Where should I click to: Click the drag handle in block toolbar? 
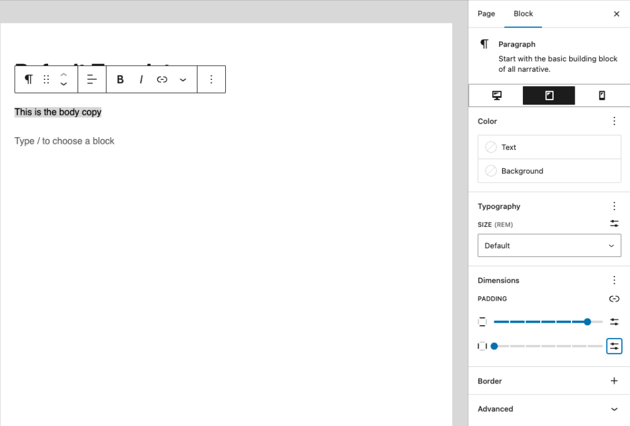coord(46,79)
